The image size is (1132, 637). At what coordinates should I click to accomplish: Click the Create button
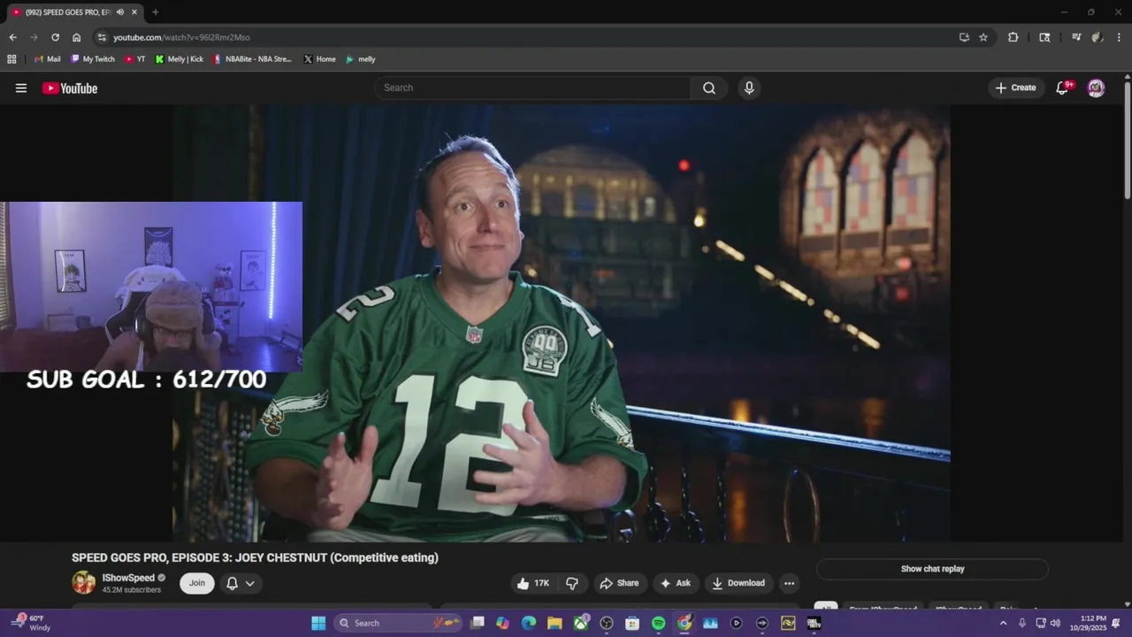click(1015, 88)
